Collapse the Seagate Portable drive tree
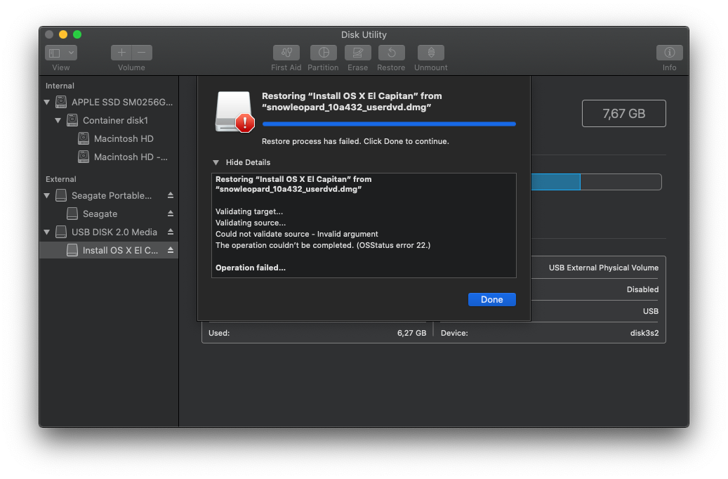The height and width of the screenshot is (479, 728). tap(47, 195)
